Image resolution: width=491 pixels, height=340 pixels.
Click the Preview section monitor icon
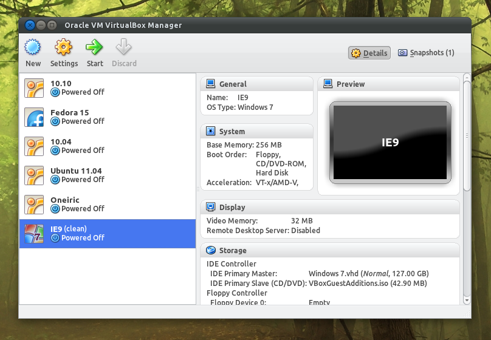click(x=328, y=84)
